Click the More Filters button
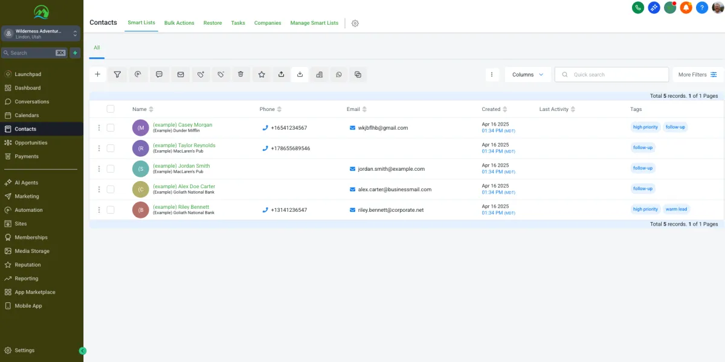The height and width of the screenshot is (362, 725). [697, 74]
